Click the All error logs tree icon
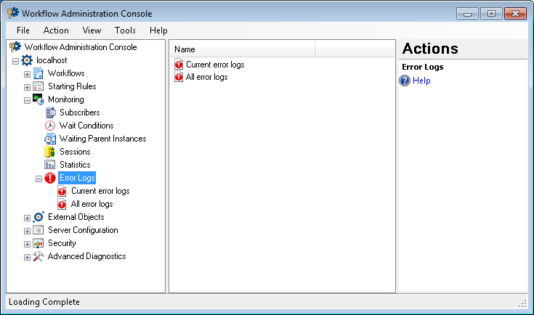Screen dimensions: 534x315 pyautogui.click(x=62, y=204)
